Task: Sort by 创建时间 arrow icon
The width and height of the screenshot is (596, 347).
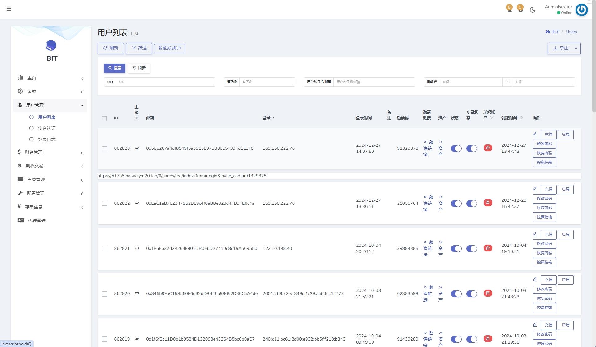Action: pyautogui.click(x=521, y=118)
